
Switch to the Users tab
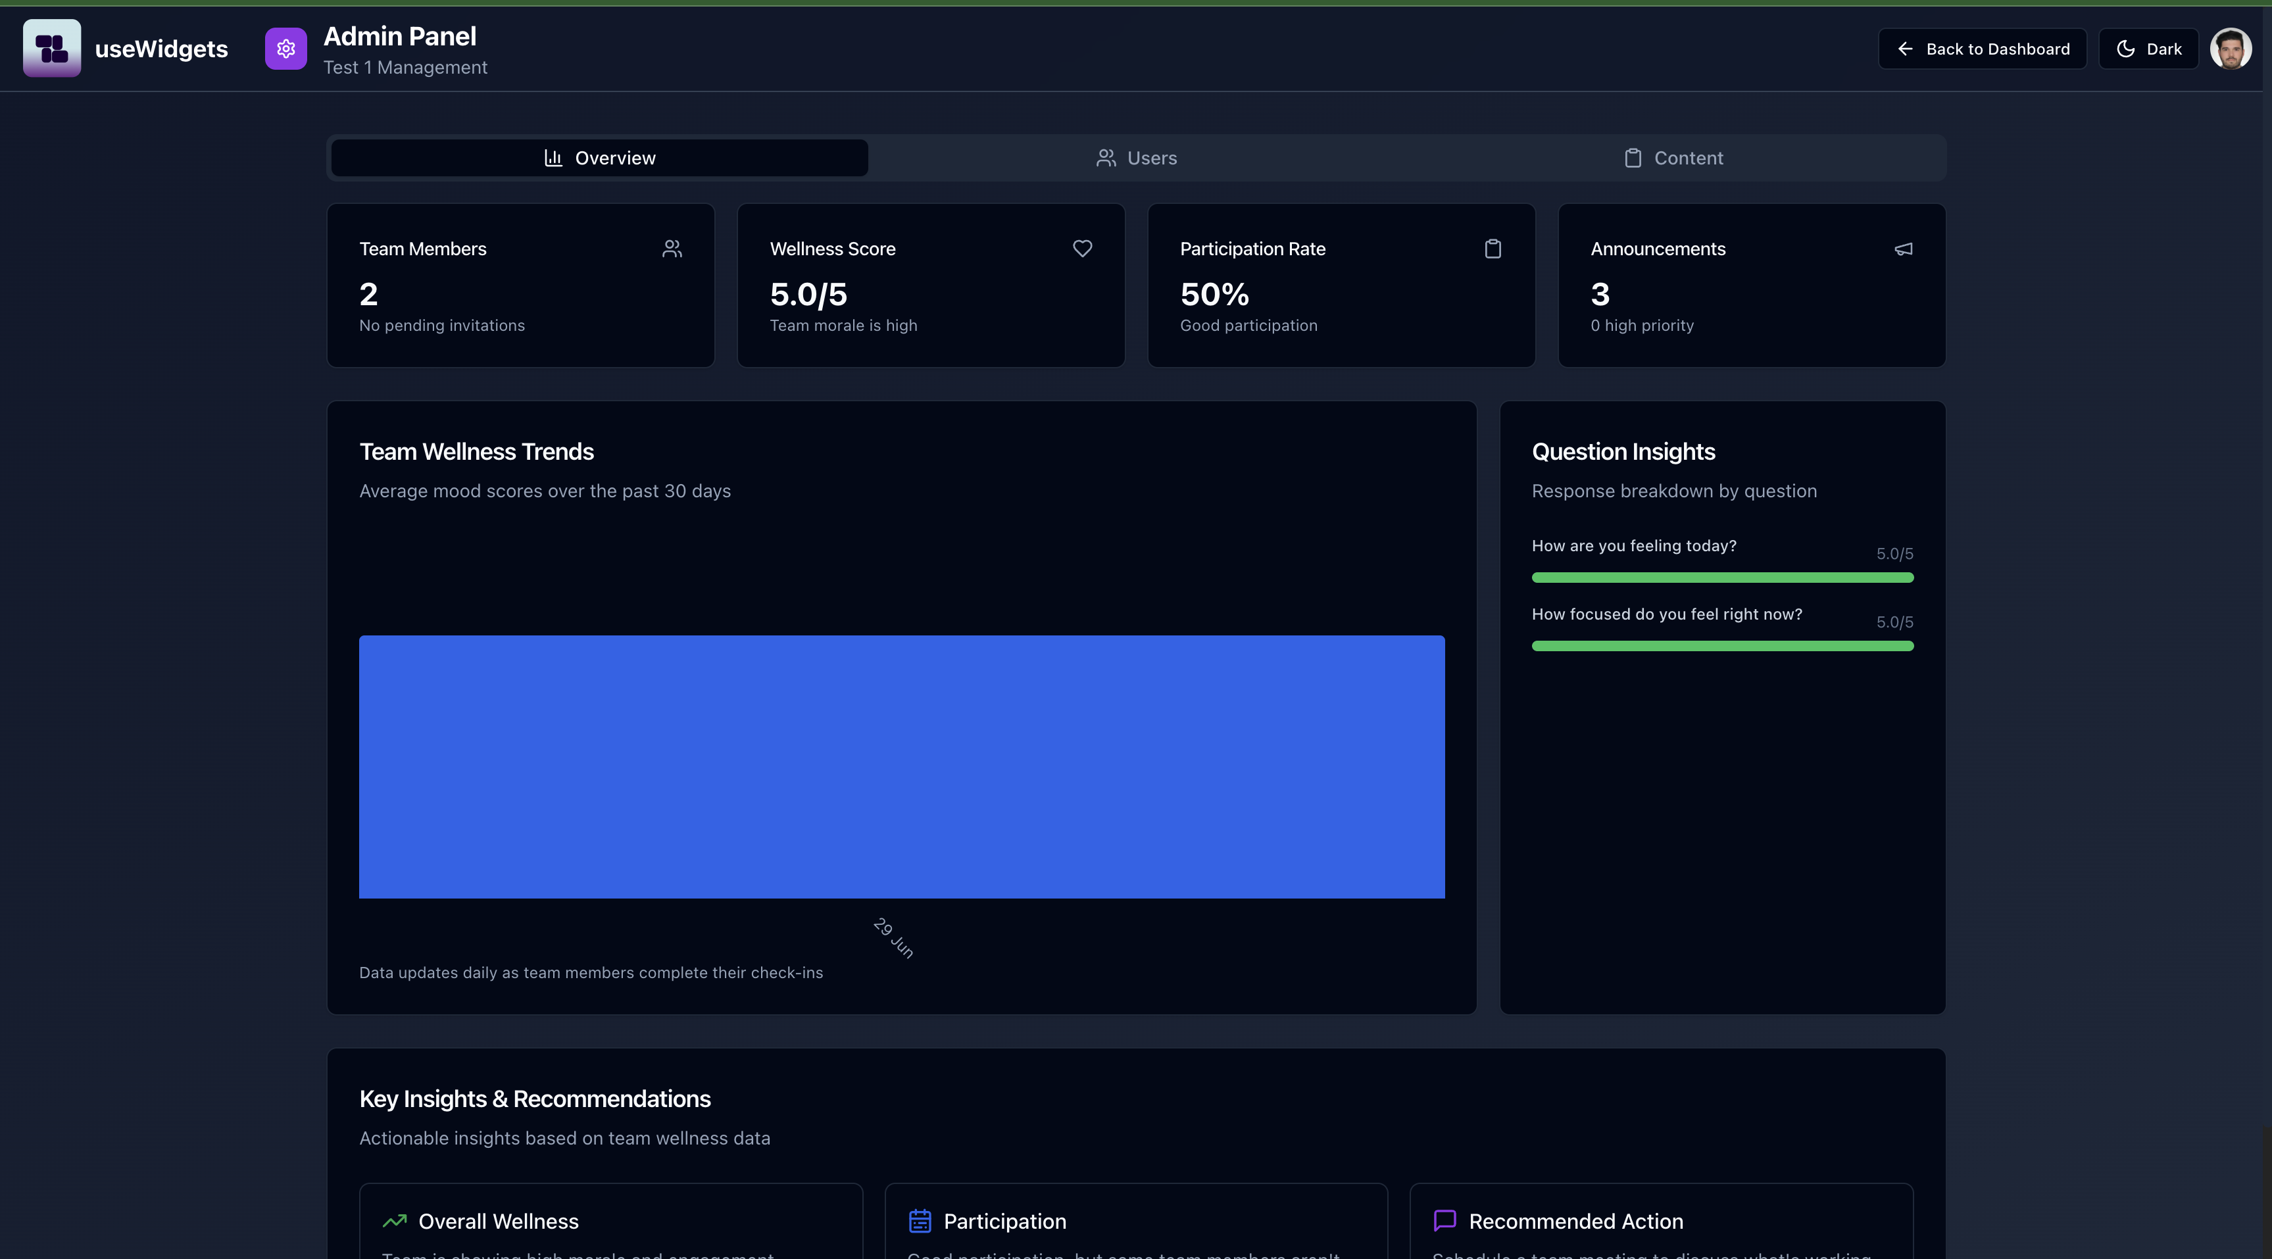pyautogui.click(x=1136, y=158)
